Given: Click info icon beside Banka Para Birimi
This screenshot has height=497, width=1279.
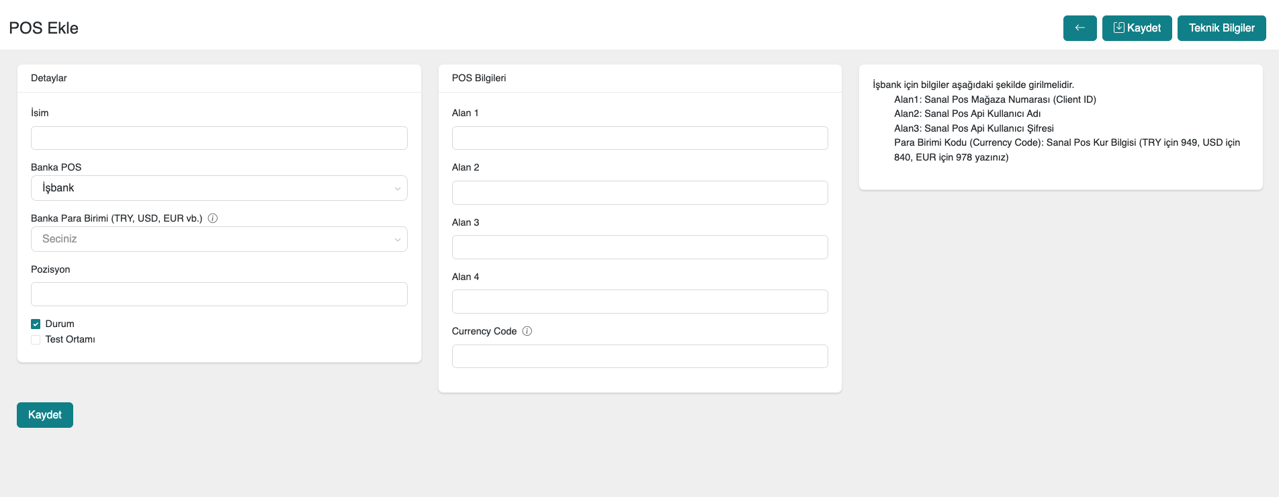Looking at the screenshot, I should (x=213, y=218).
